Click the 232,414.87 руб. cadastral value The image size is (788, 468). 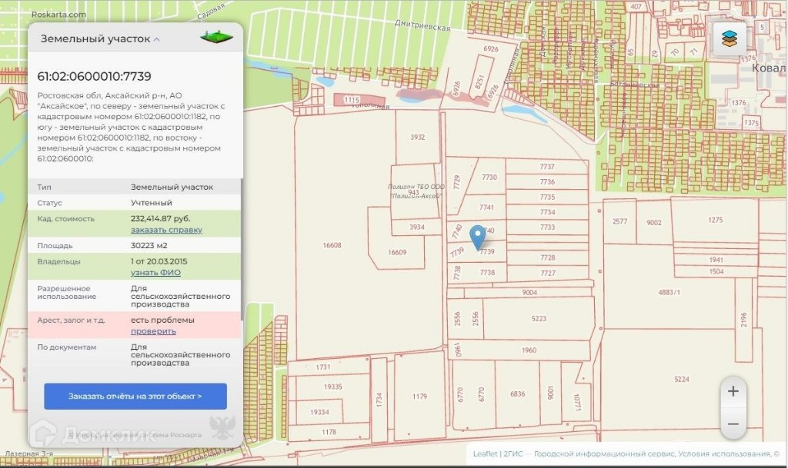[x=161, y=219]
